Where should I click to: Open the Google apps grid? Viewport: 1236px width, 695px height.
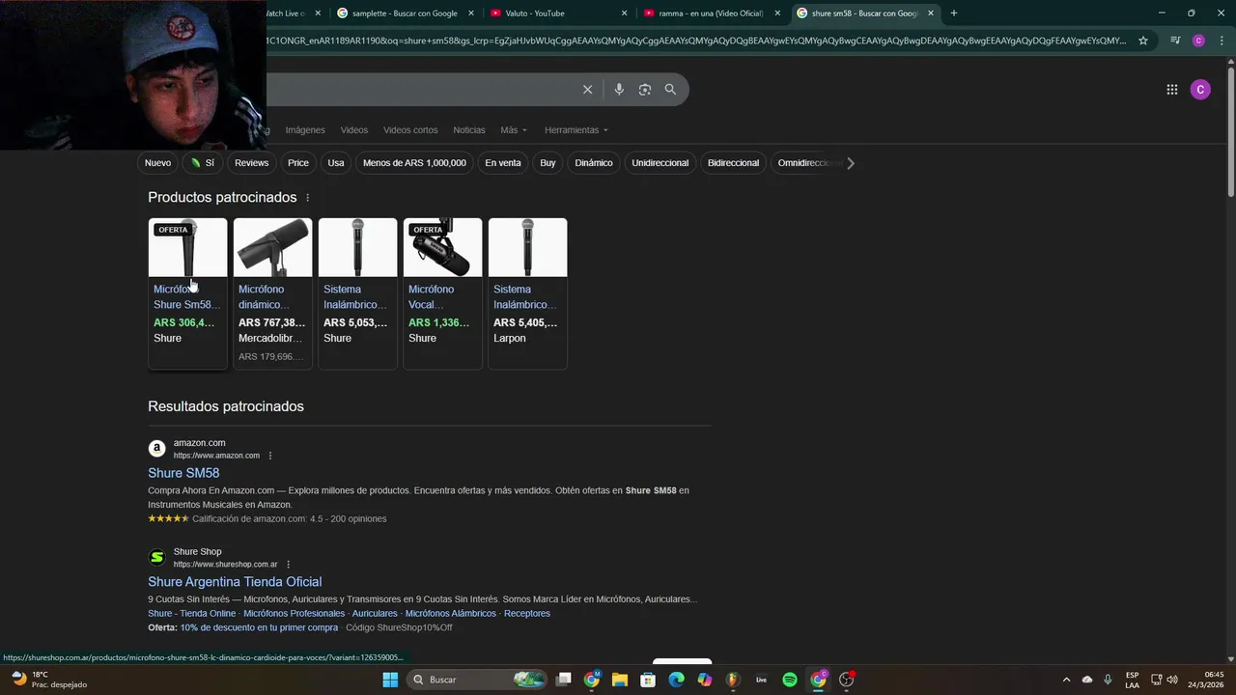pos(1171,90)
